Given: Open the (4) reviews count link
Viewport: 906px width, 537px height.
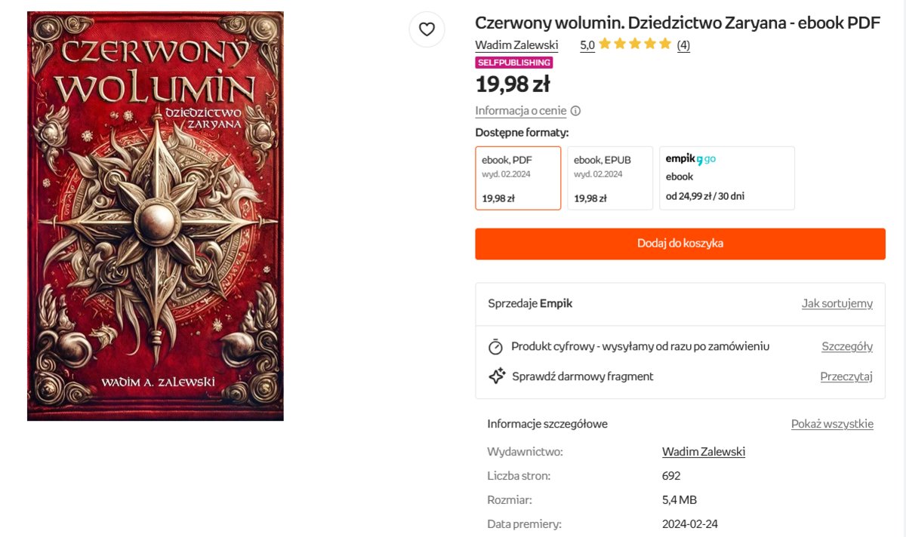Looking at the screenshot, I should 683,45.
